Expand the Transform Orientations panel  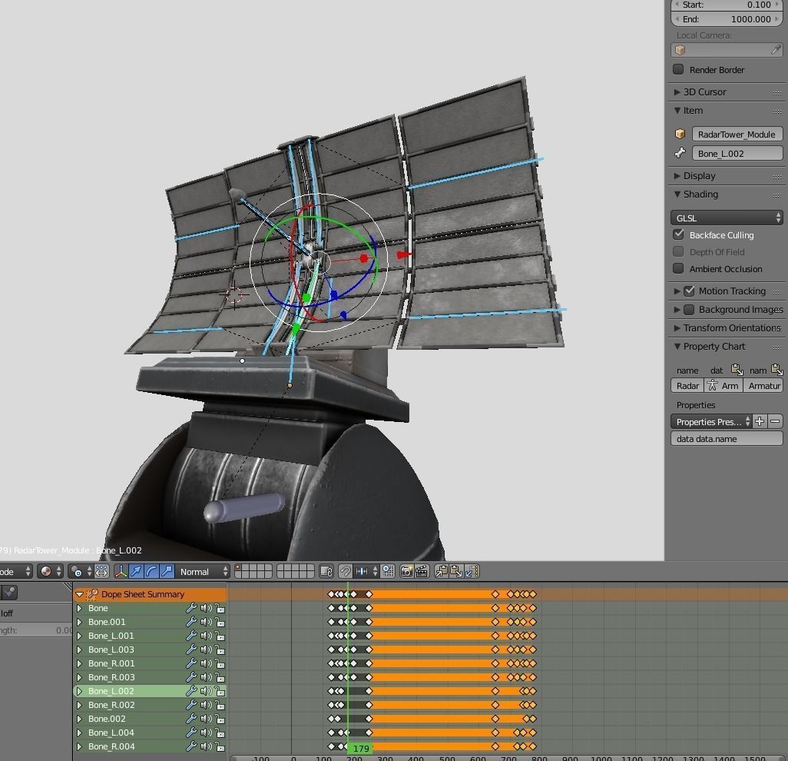(x=677, y=328)
